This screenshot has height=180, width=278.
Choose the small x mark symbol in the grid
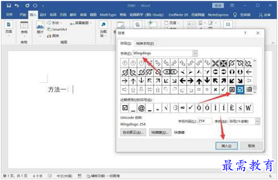215,90
